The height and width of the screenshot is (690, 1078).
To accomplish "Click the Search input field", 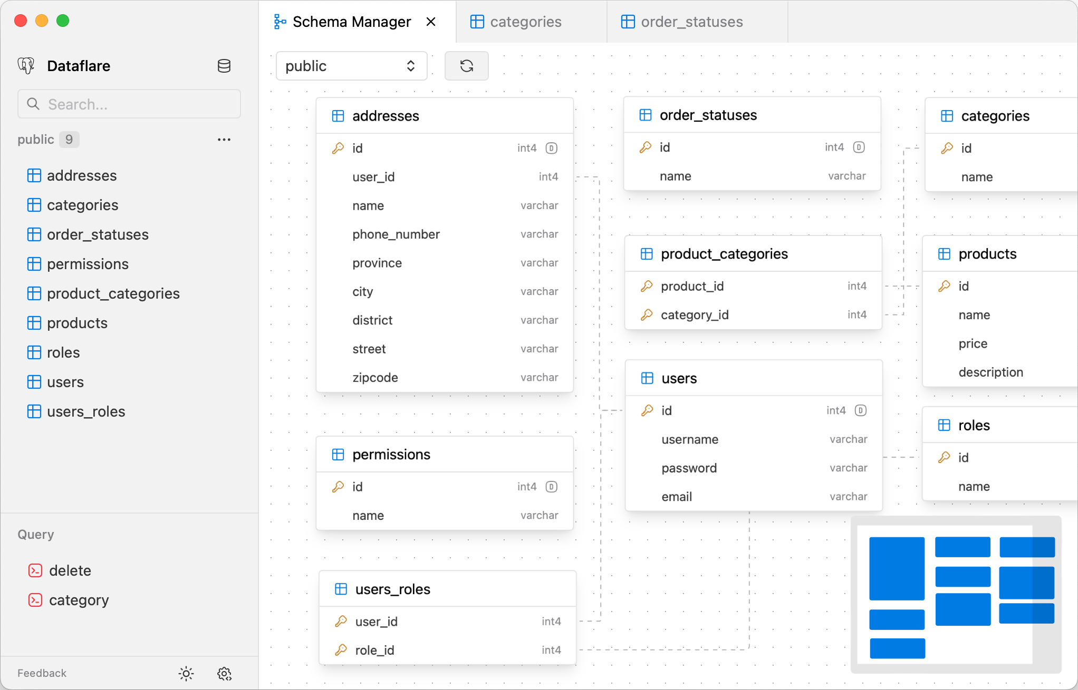I will (x=129, y=104).
